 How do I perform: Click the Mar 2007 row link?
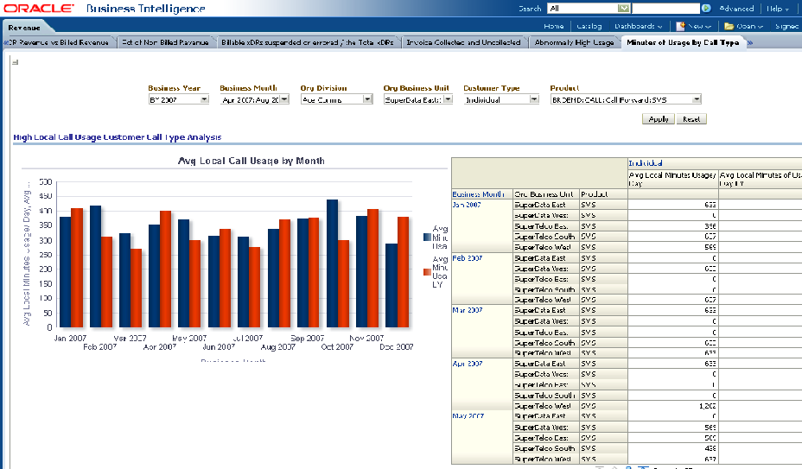468,310
